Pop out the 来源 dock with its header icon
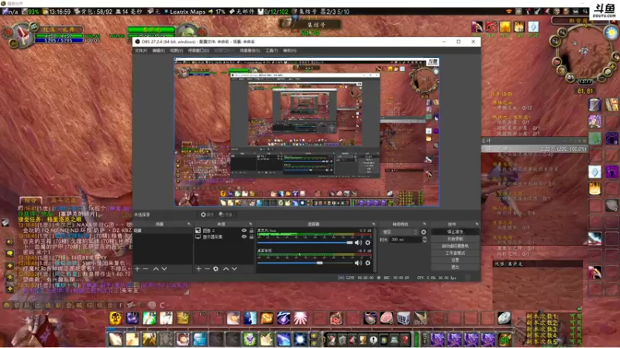 pos(250,223)
